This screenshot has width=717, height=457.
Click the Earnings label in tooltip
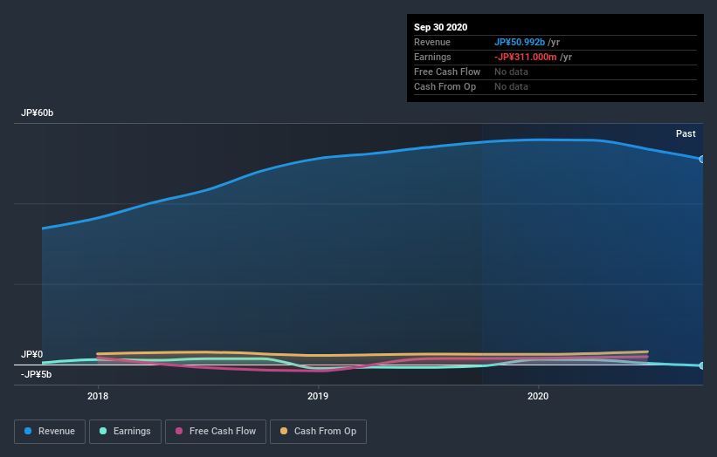[x=432, y=57]
